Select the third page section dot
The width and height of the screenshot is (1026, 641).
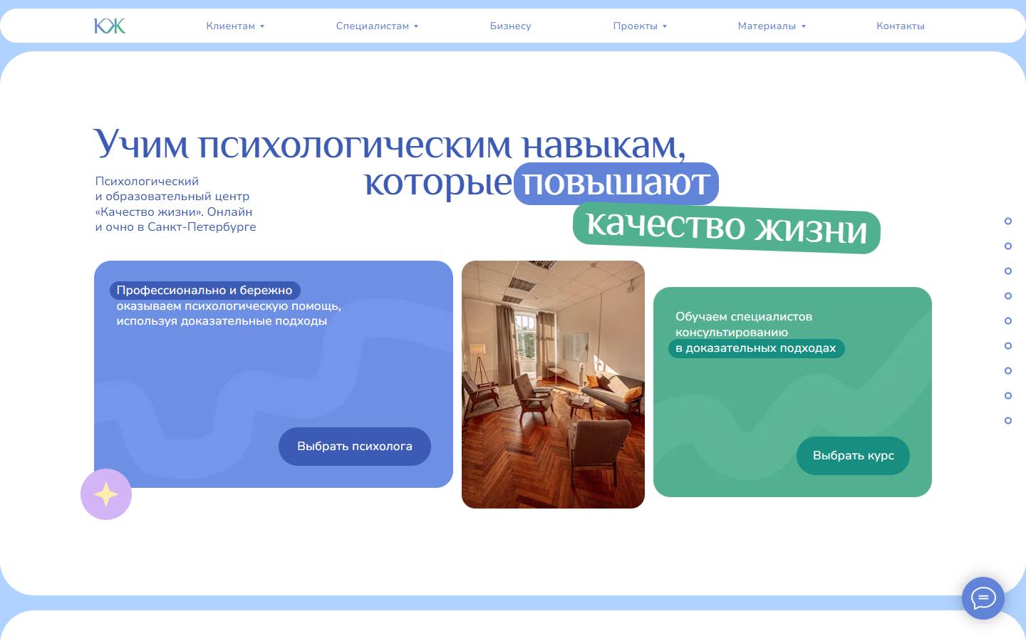pyautogui.click(x=1008, y=271)
